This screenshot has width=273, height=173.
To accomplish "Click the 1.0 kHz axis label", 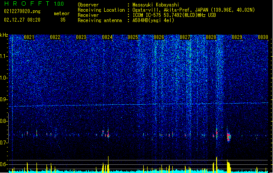I will [x=4, y=78].
